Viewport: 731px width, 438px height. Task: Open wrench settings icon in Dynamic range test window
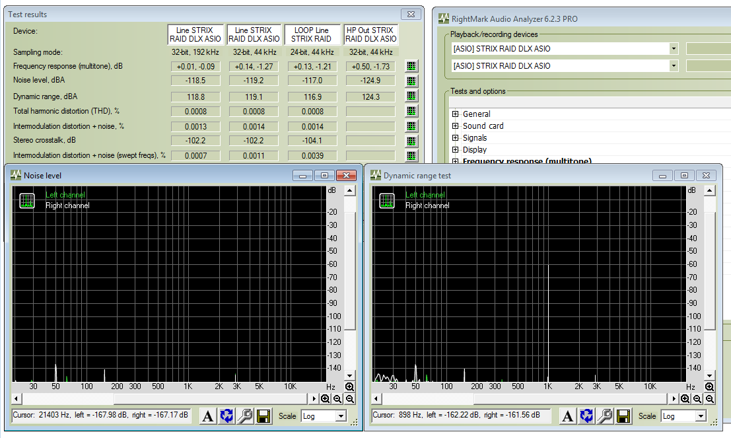click(605, 416)
